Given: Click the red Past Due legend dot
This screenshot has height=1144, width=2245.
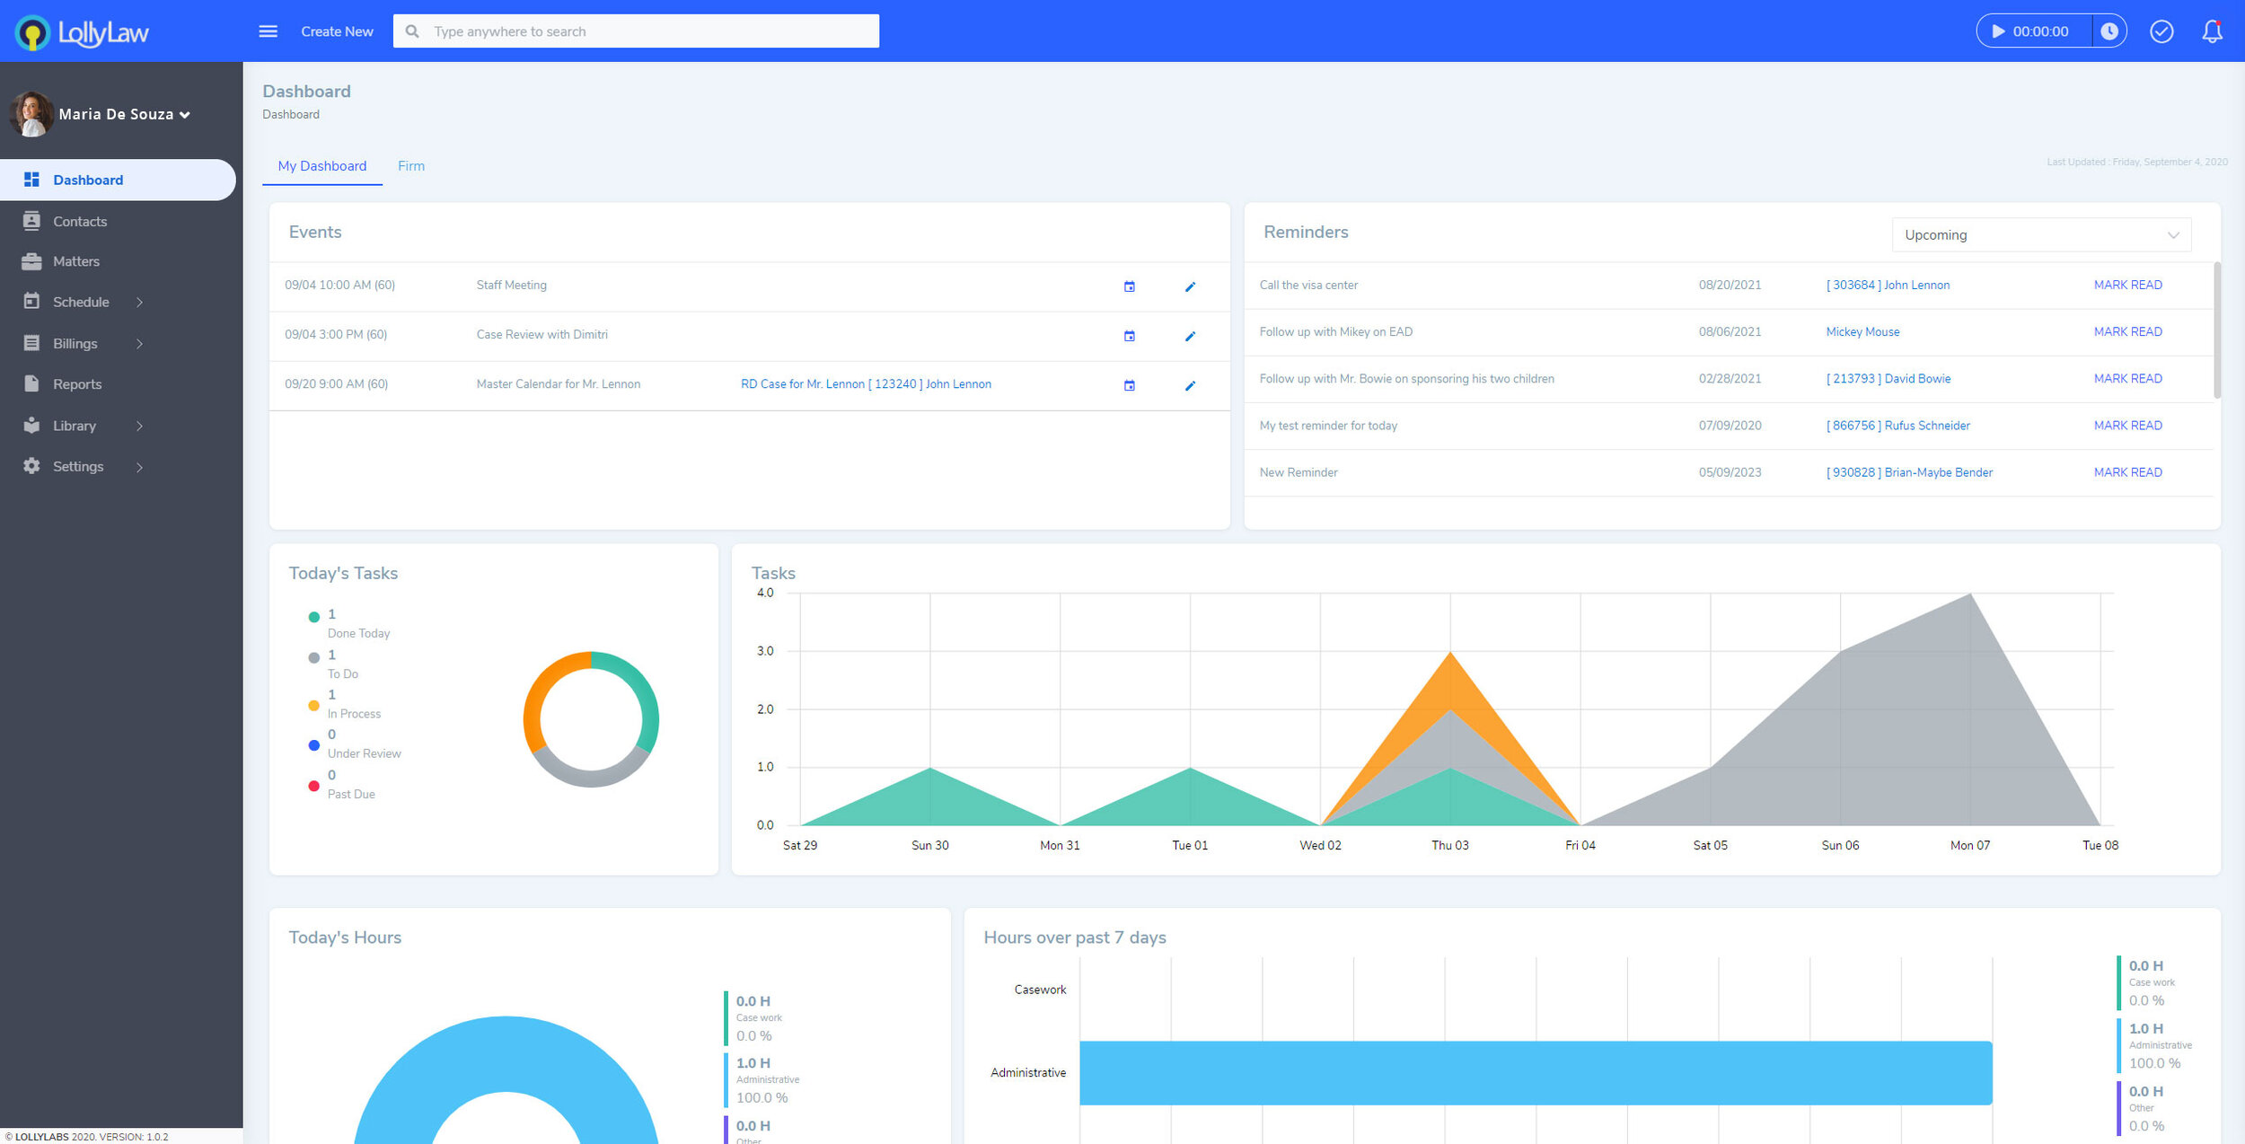Looking at the screenshot, I should click(313, 786).
